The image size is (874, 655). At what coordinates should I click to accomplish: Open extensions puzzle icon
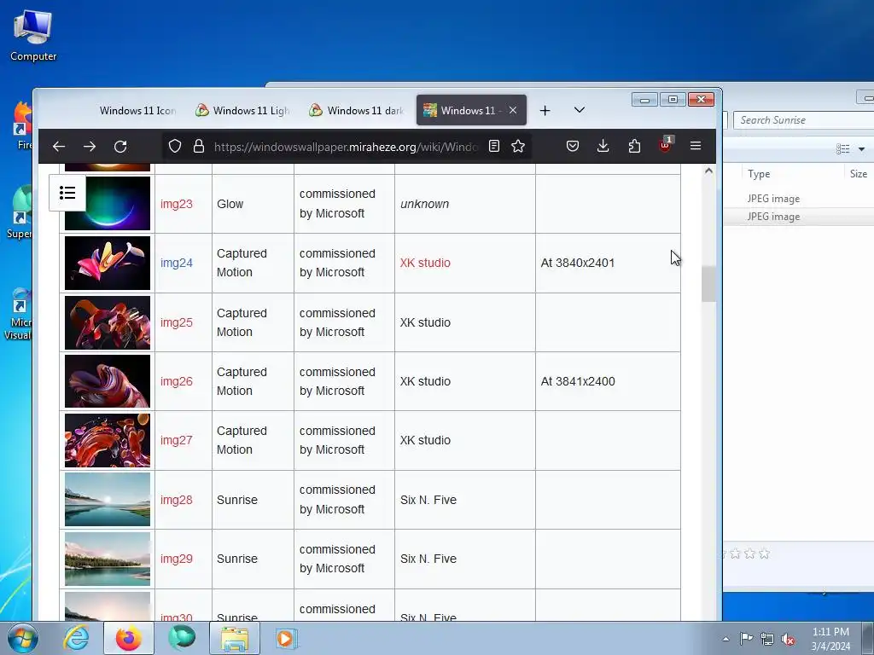[x=634, y=146]
